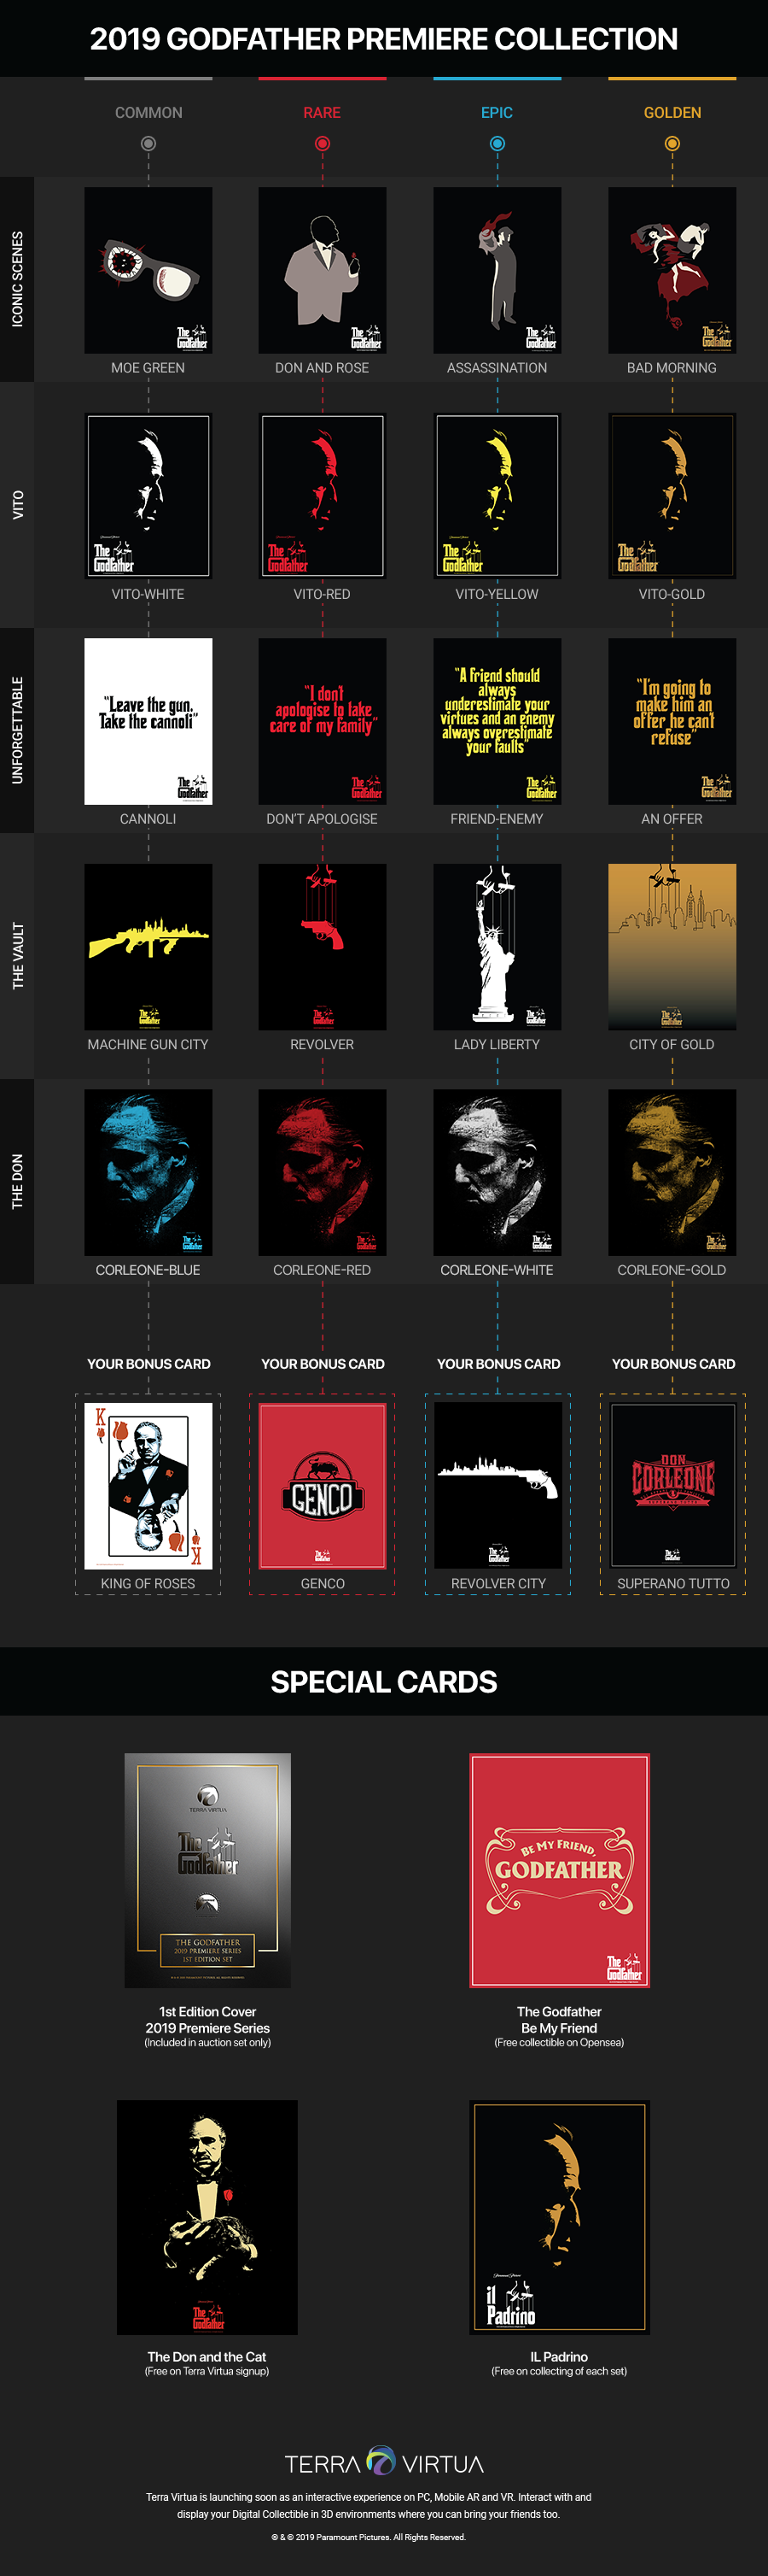
Task: Open the Corleone-Gold portrait card
Action: coord(672,1172)
